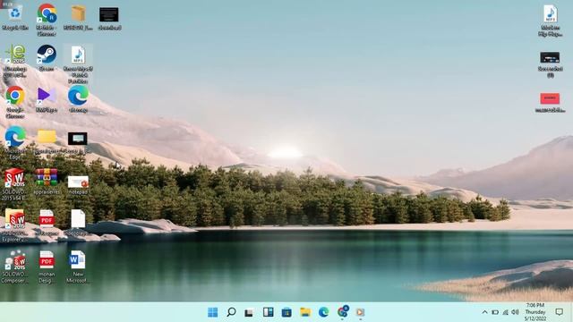The height and width of the screenshot is (322, 573).
Task: Open Microsoft Edge from the taskbar
Action: [323, 312]
